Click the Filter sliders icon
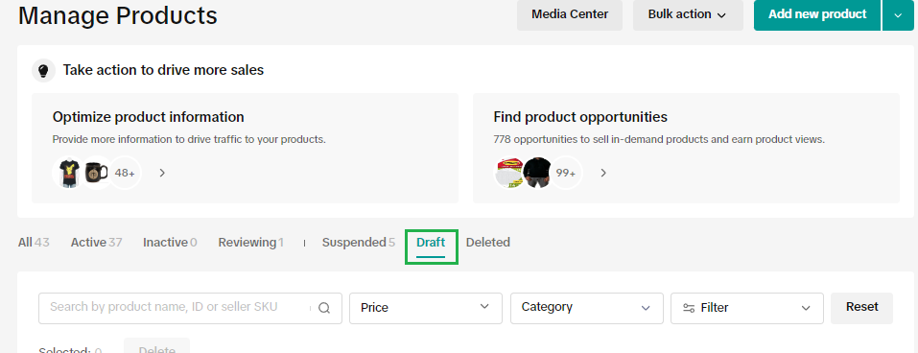The image size is (918, 353). [x=689, y=308]
